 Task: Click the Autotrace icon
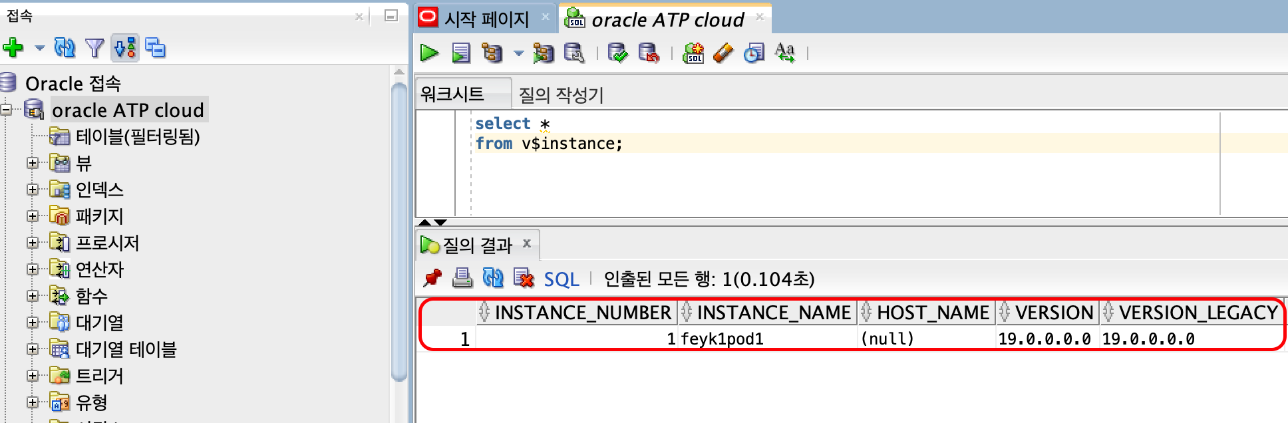click(x=544, y=53)
